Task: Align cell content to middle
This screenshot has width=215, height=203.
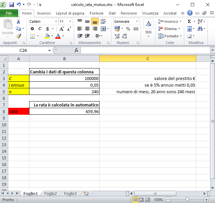Action: (x=87, y=21)
